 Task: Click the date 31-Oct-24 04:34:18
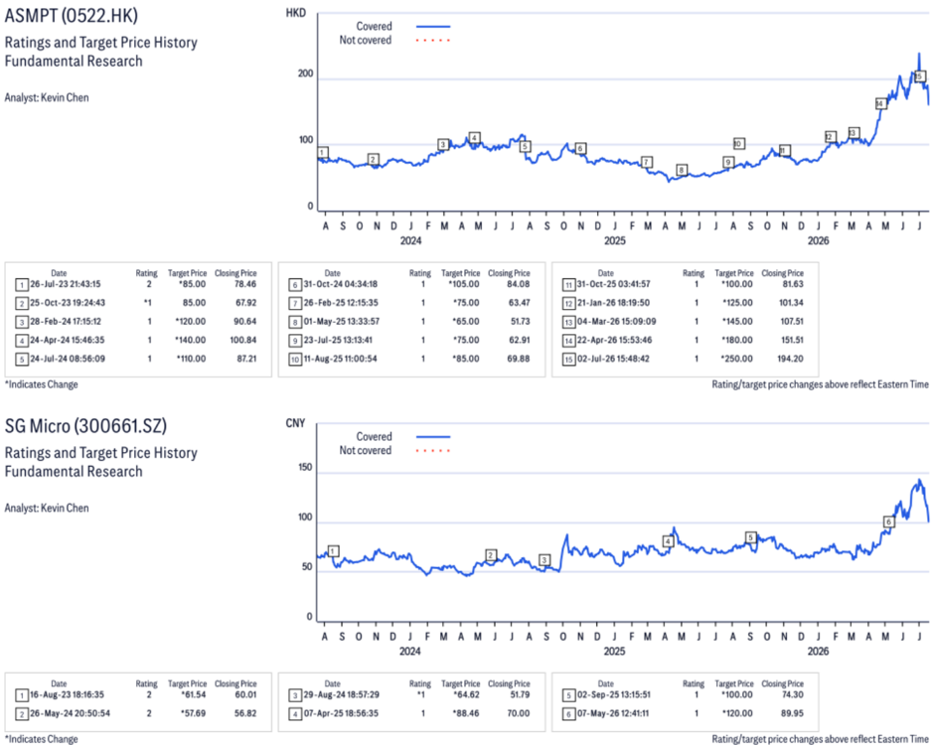[341, 284]
